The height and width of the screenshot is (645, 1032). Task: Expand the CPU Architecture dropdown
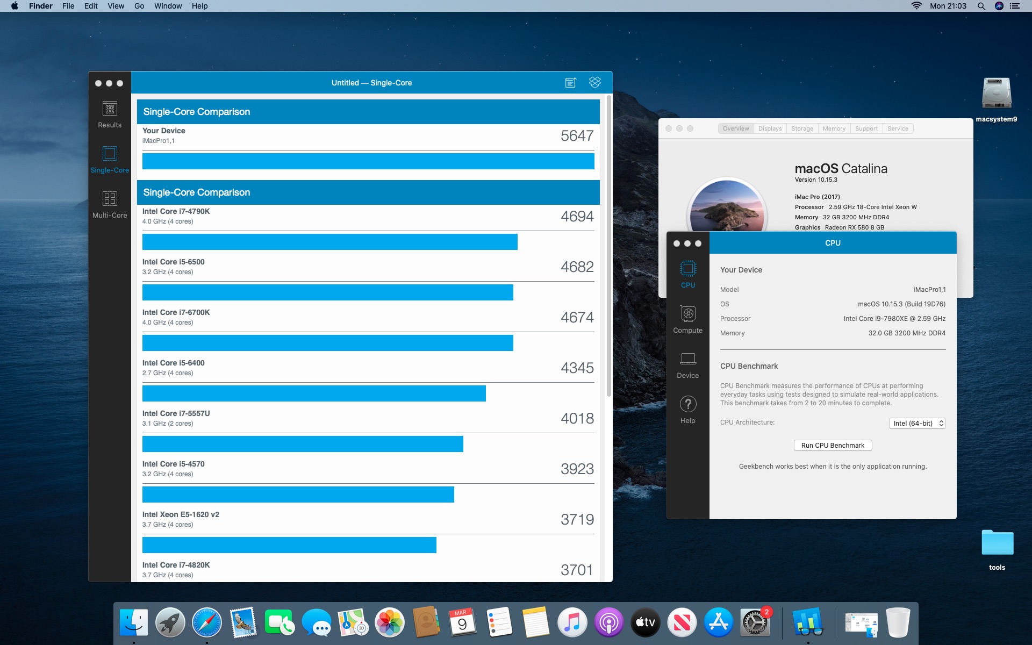click(x=917, y=424)
